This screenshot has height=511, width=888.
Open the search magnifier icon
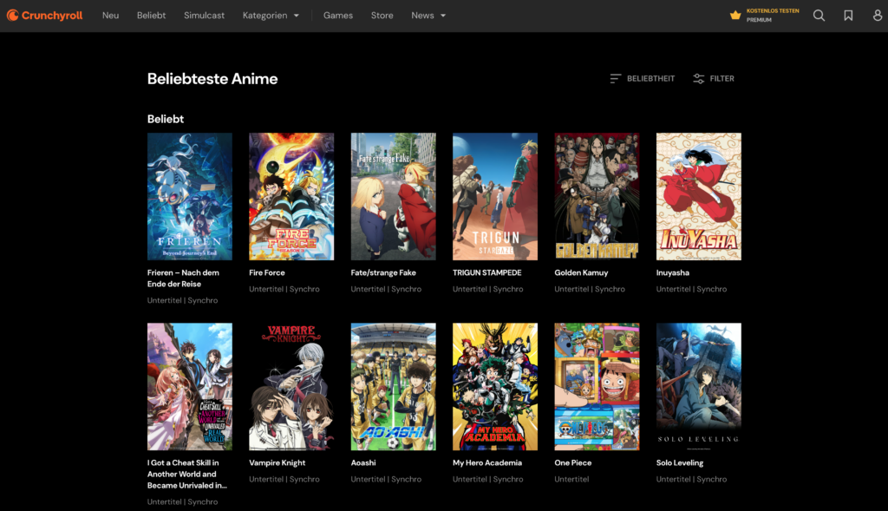(819, 16)
